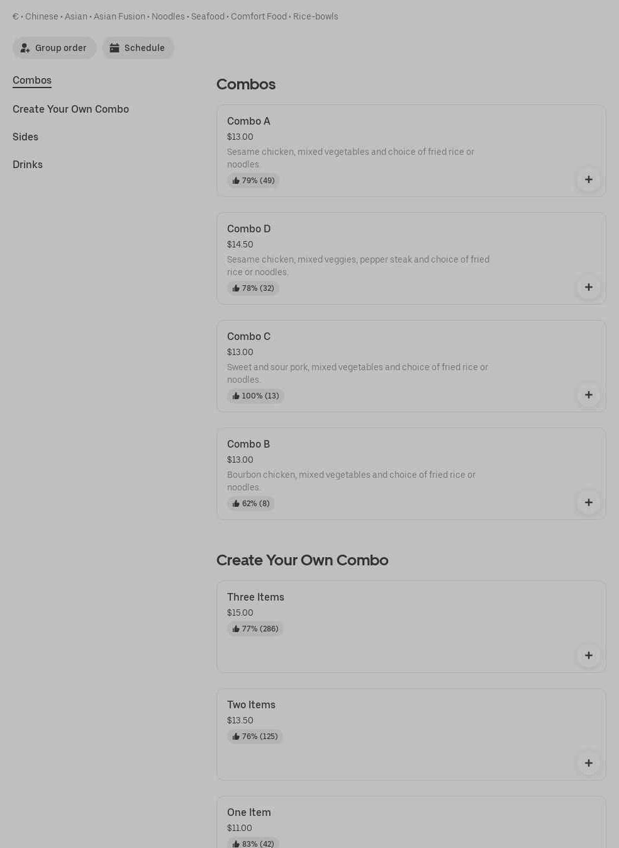Click Combo C price $13.00

(x=240, y=352)
